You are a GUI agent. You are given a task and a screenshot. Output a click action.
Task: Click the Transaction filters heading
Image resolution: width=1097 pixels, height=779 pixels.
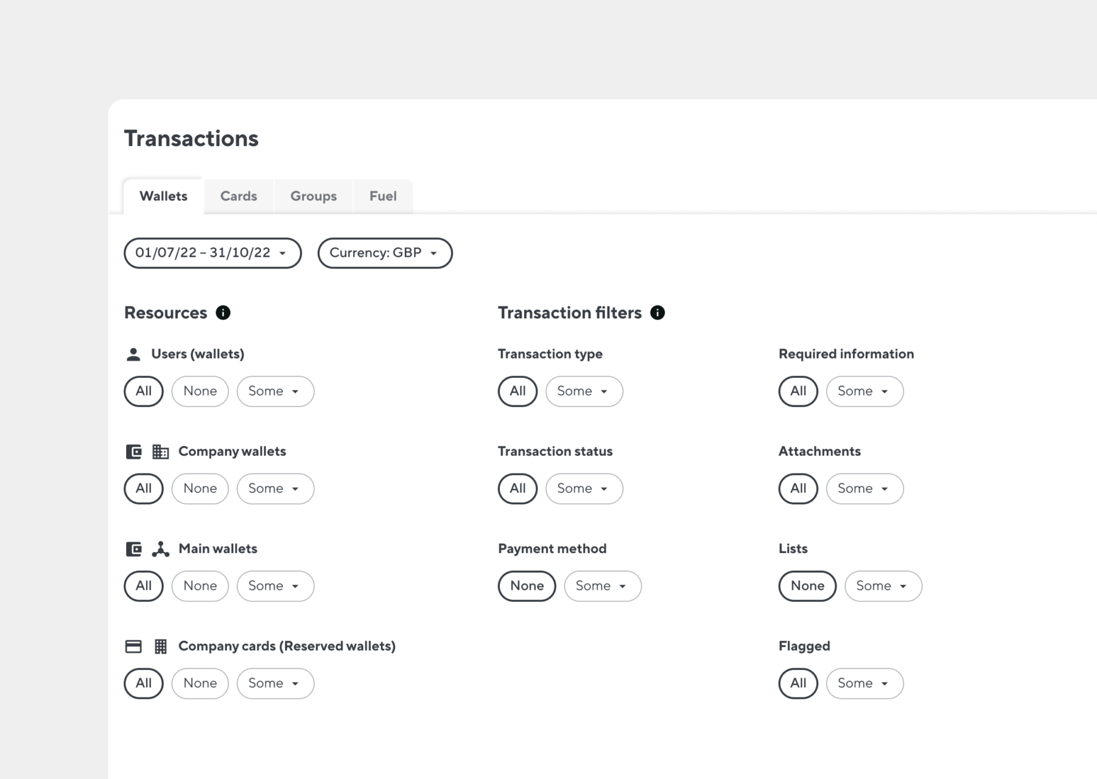coord(570,313)
